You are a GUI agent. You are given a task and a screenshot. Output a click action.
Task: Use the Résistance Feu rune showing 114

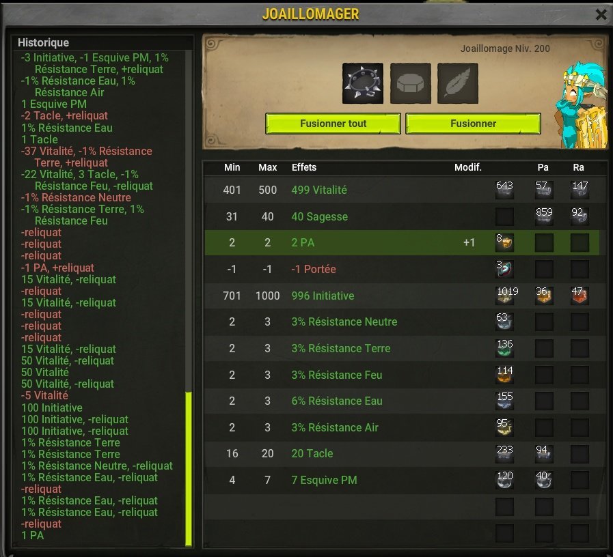coord(504,375)
